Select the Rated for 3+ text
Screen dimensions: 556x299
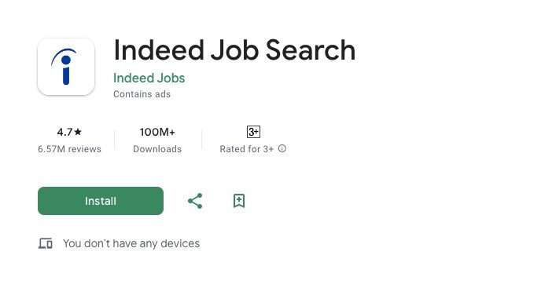tap(247, 149)
